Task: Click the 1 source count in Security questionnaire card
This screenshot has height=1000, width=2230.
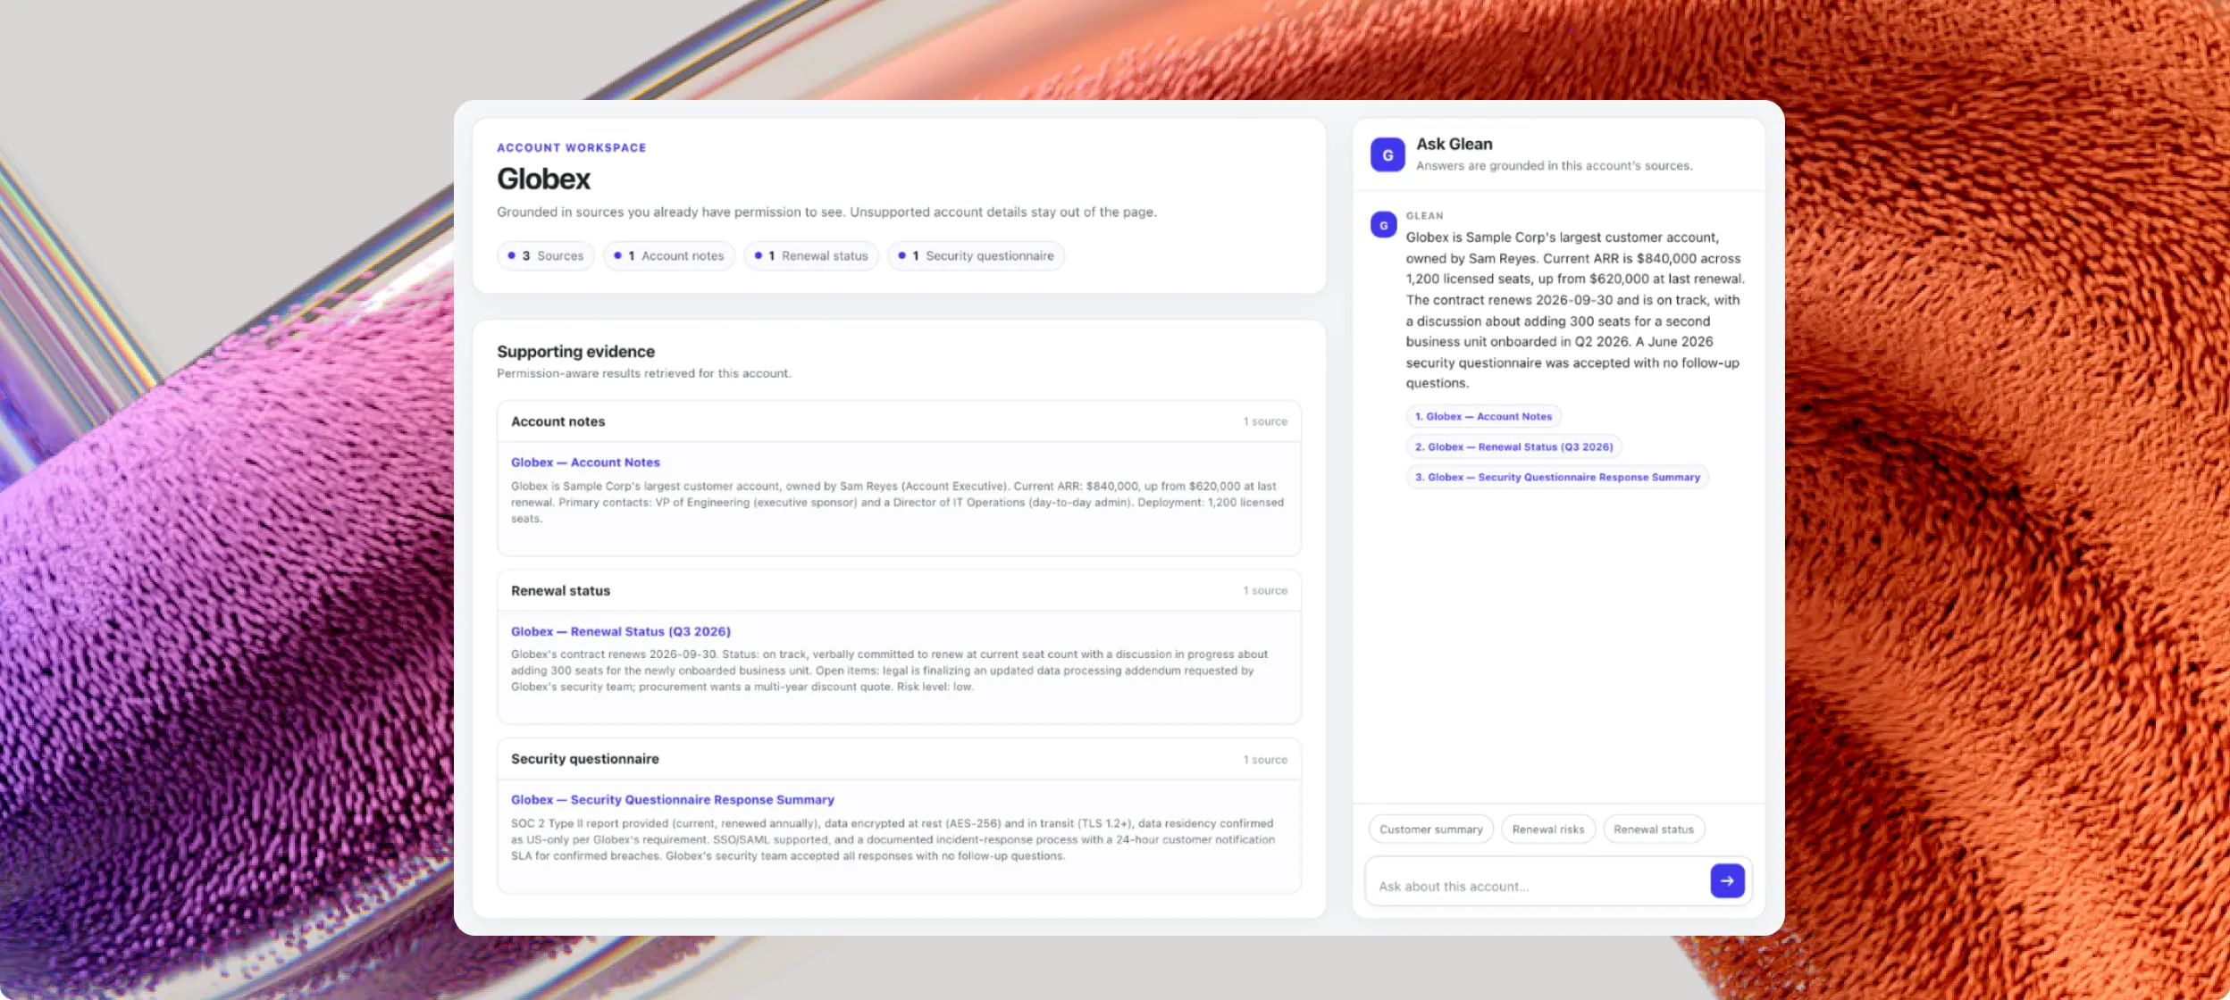Action: [x=1265, y=760]
